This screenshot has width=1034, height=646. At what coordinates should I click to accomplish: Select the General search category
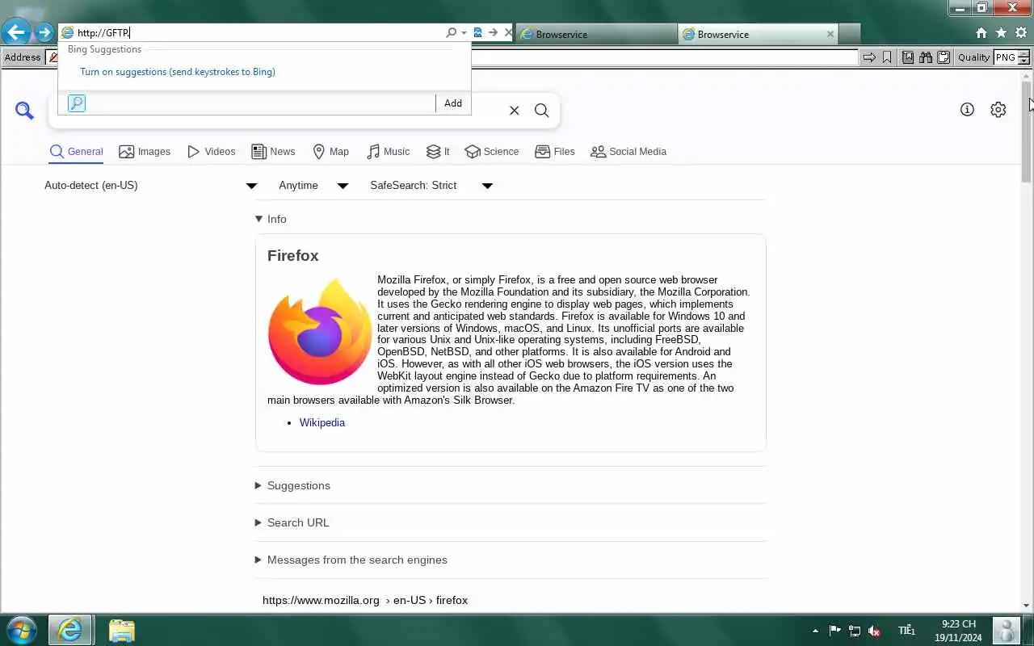[x=77, y=152]
